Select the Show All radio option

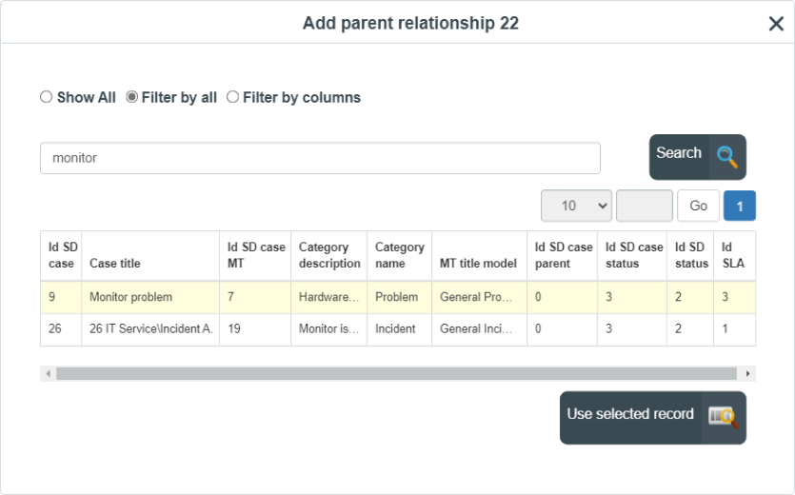tap(46, 97)
